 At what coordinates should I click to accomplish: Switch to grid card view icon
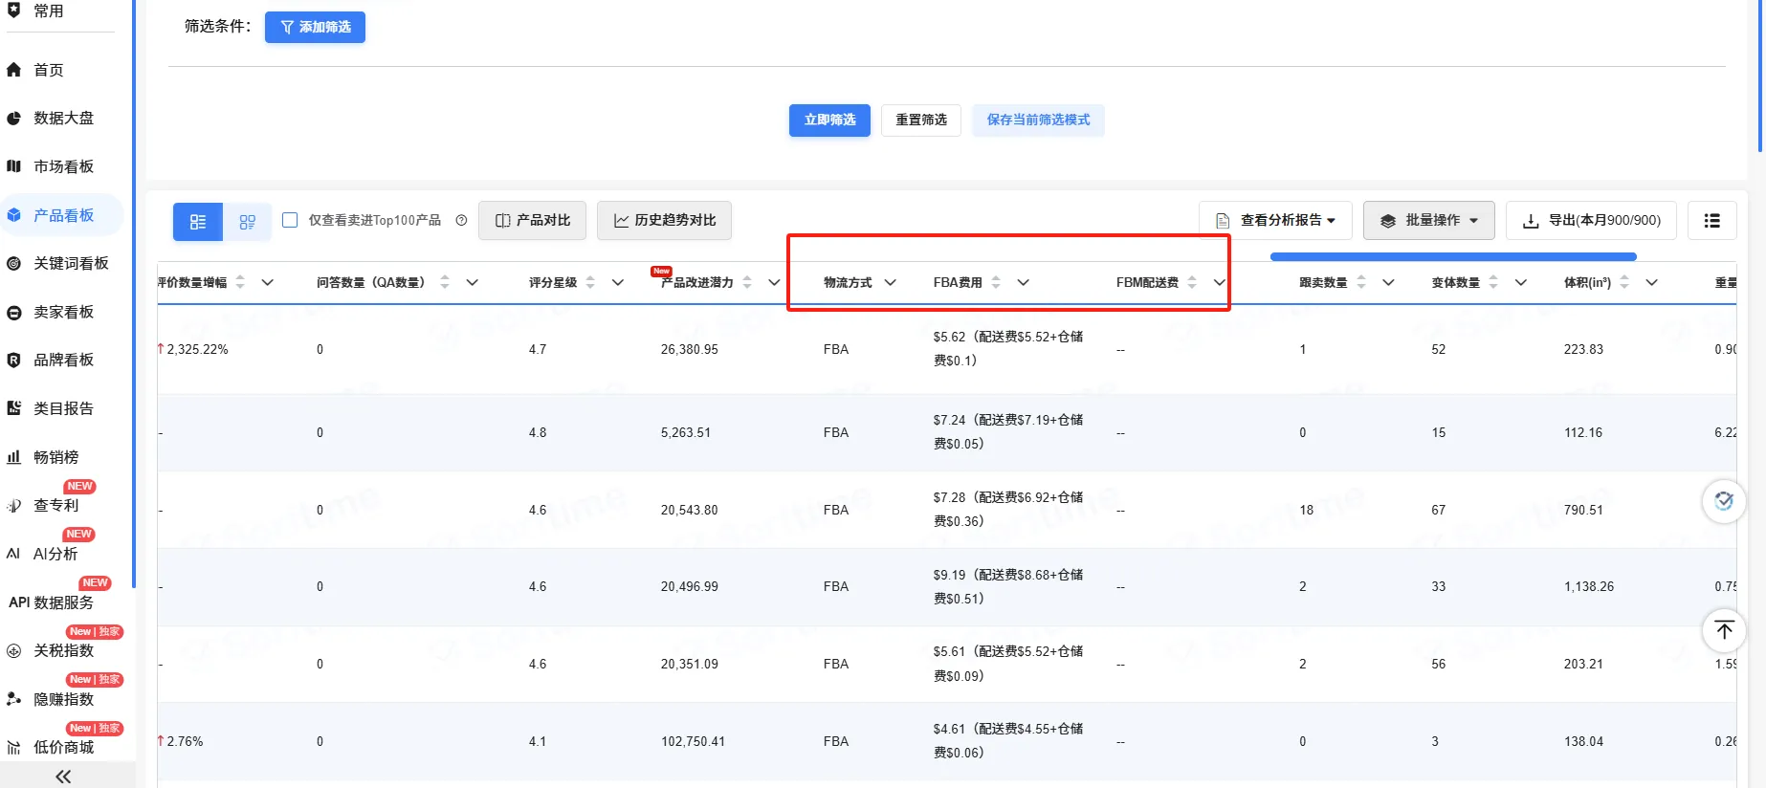pyautogui.click(x=247, y=221)
